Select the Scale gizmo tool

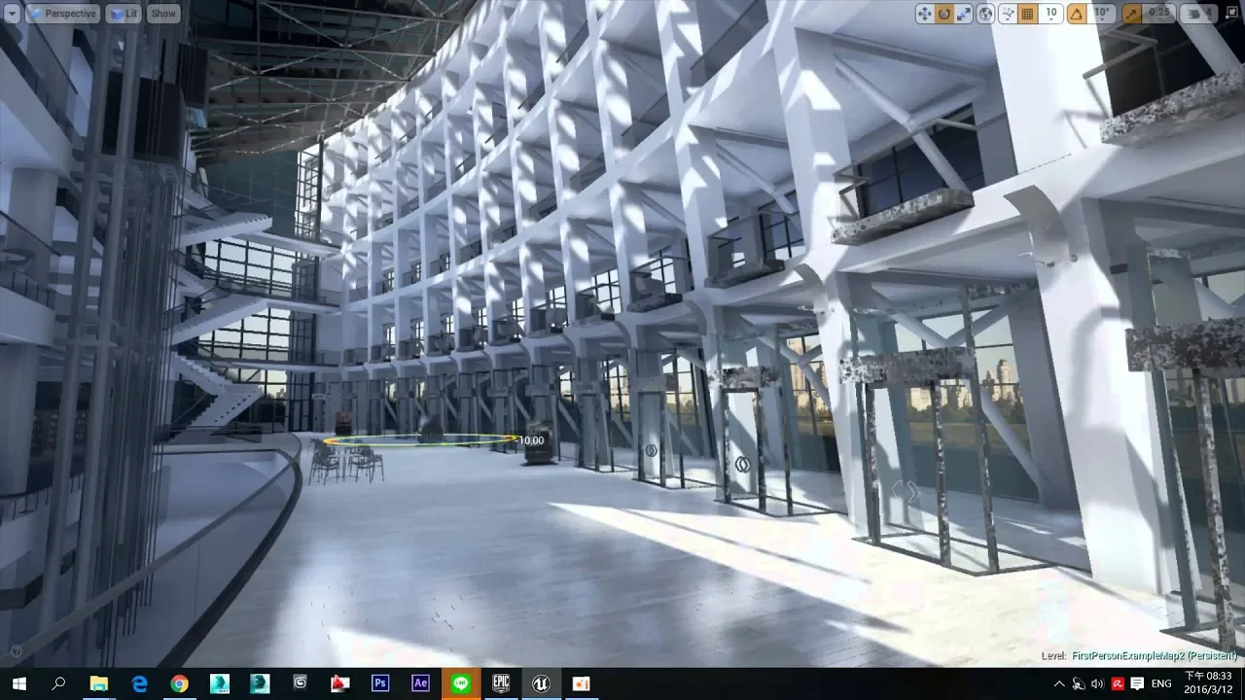pyautogui.click(x=964, y=14)
